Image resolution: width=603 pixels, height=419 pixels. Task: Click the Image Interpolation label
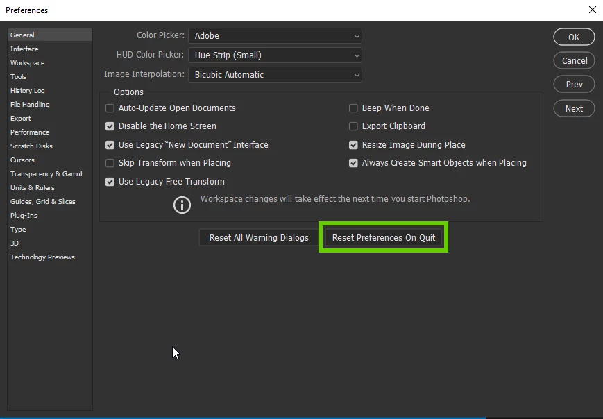(144, 74)
